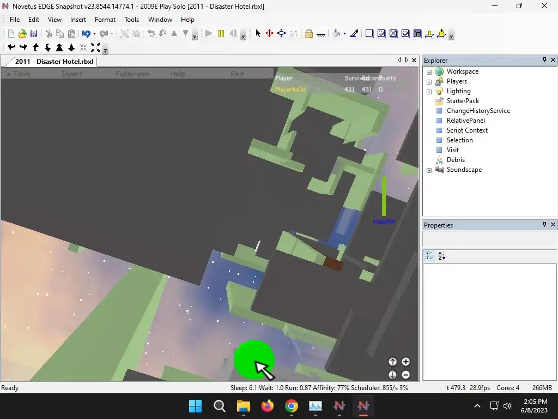Choose the Weld surface tool

393,33
